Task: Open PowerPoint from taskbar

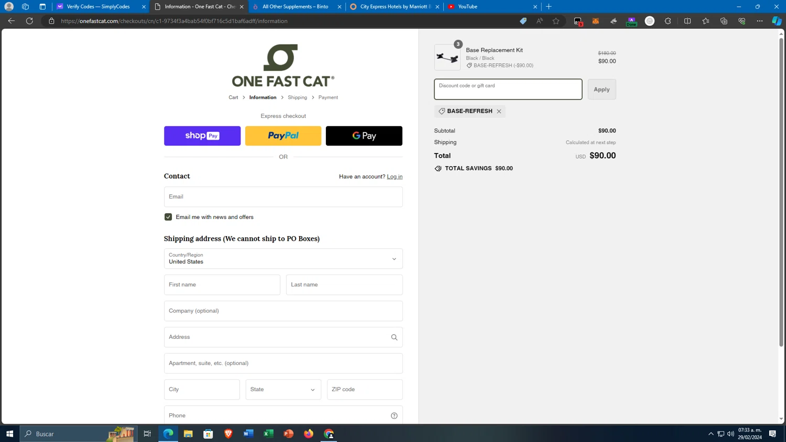Action: 289,434
